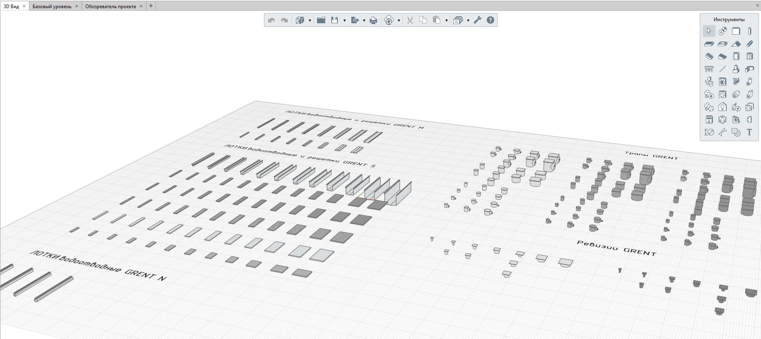
Task: Click the Undo arrow in the toolbar
Action: coord(271,20)
